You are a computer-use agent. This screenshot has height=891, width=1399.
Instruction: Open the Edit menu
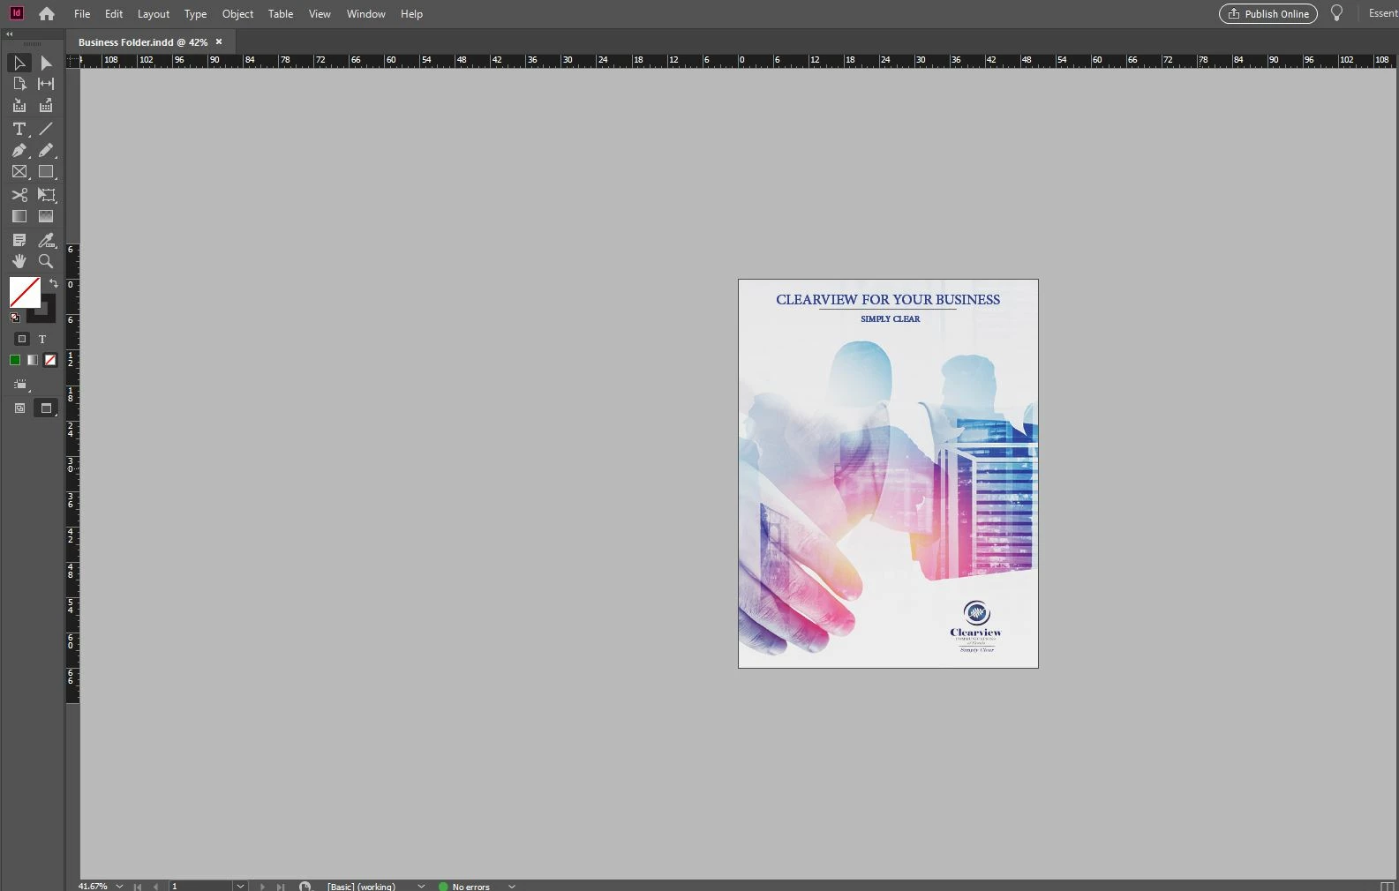[x=114, y=14]
